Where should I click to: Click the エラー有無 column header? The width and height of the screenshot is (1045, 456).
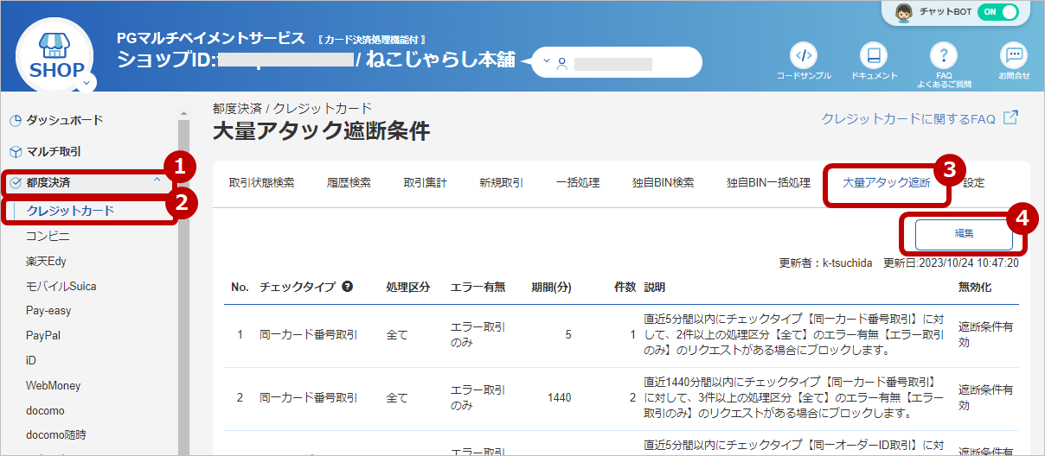click(478, 287)
